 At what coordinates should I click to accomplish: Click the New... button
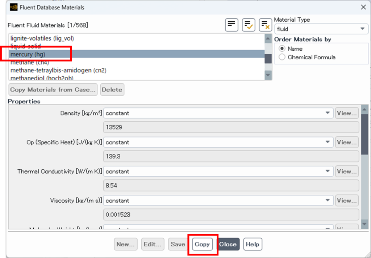[x=126, y=244]
